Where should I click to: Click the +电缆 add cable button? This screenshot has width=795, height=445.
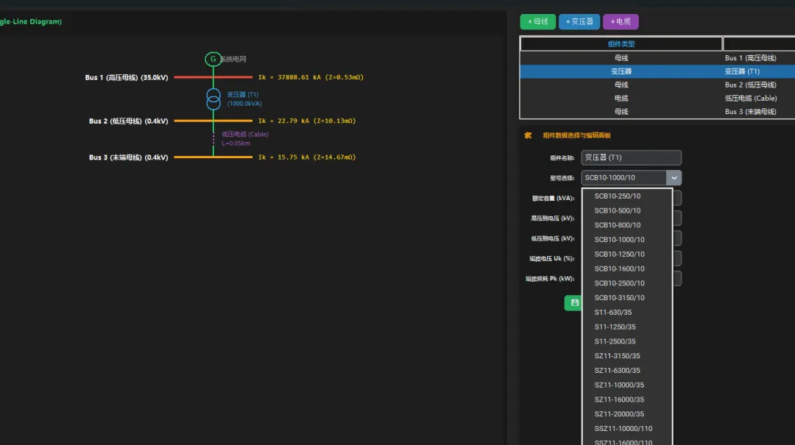point(621,22)
